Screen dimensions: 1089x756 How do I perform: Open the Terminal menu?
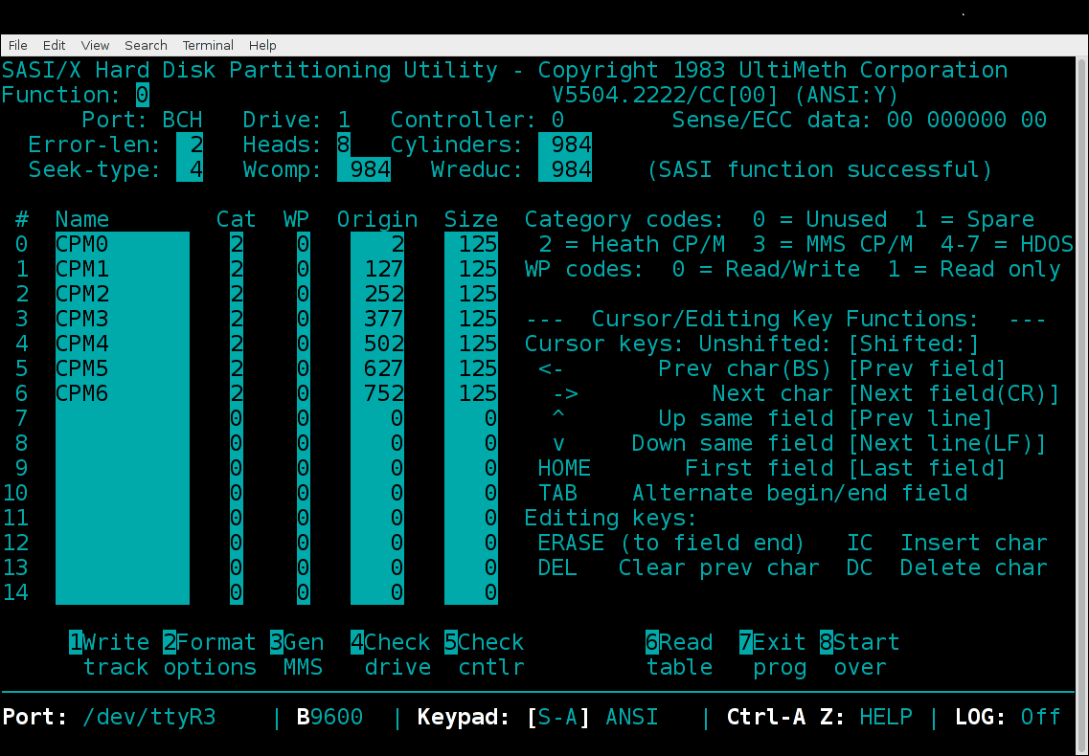tap(208, 45)
